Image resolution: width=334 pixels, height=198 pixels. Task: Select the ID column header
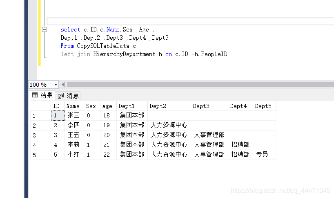pyautogui.click(x=58, y=106)
